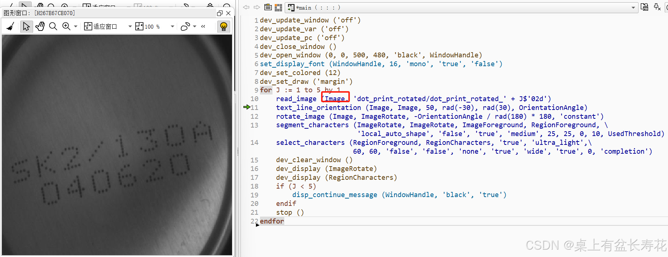Click the colored grid icon in the program toolbar
This screenshot has height=257, width=668.
tap(278, 7)
